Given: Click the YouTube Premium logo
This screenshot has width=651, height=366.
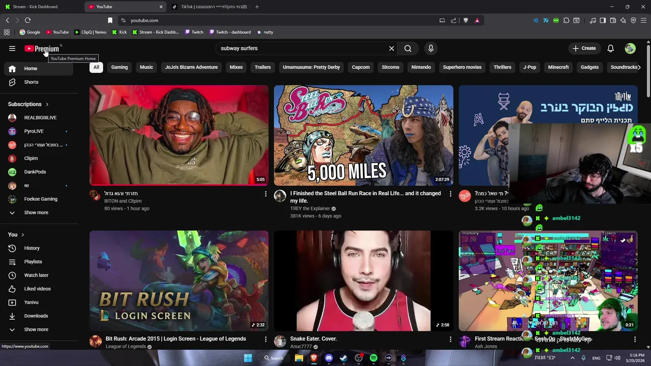Looking at the screenshot, I should point(42,49).
